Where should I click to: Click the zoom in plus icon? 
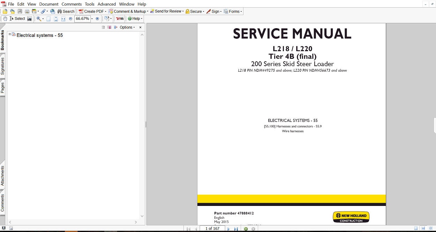(97, 19)
